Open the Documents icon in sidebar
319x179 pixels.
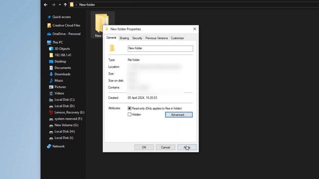point(51,68)
